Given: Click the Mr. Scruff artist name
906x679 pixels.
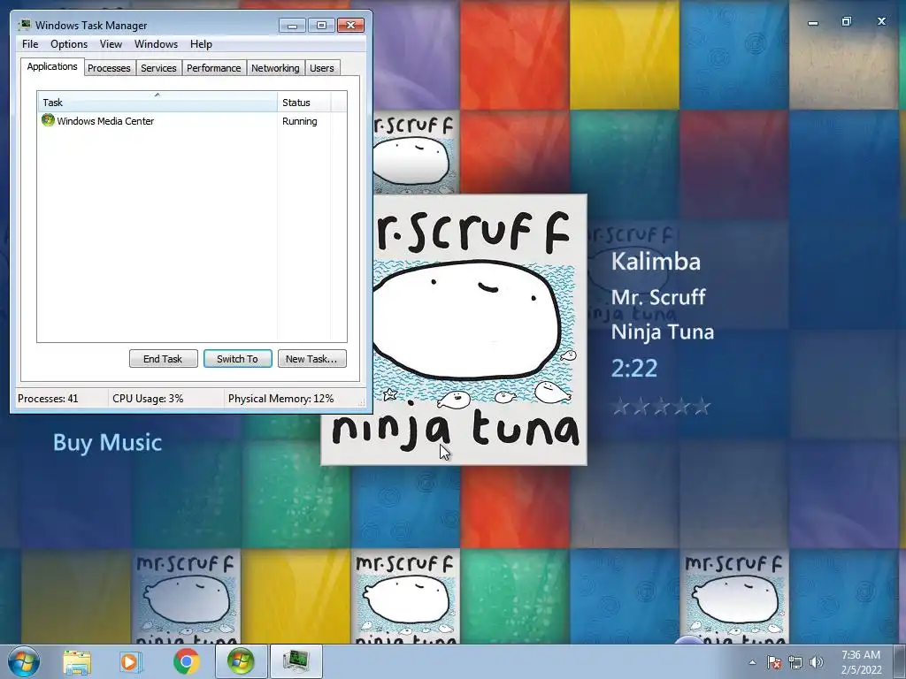Looking at the screenshot, I should pyautogui.click(x=658, y=297).
